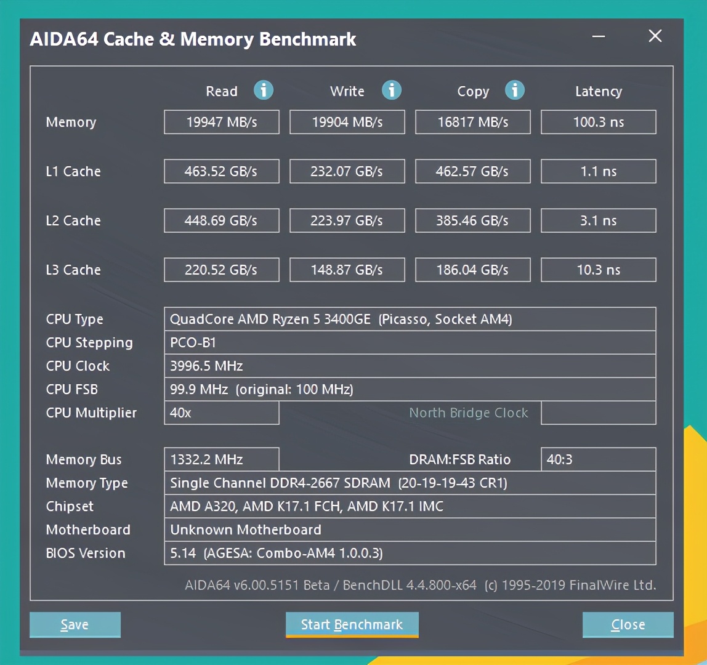Screen dimensions: 707x665
Task: Click the L3 Cache row label
Action: click(73, 270)
